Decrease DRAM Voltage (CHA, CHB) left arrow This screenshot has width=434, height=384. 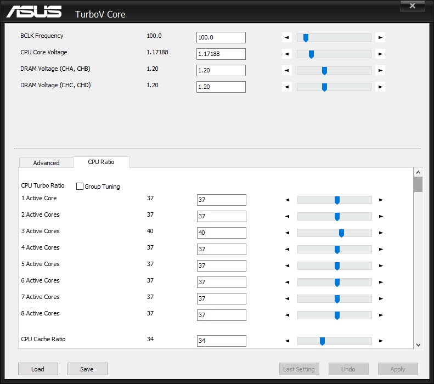pyautogui.click(x=287, y=70)
